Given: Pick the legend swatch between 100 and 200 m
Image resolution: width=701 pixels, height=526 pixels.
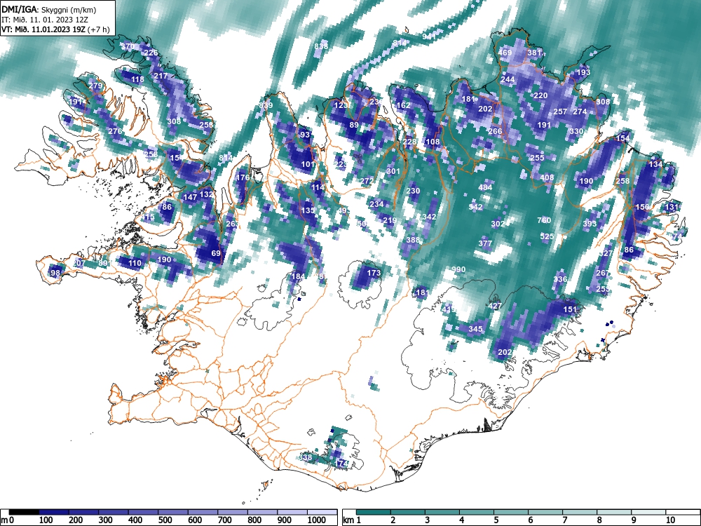Looking at the screenshot, I should 54,512.
